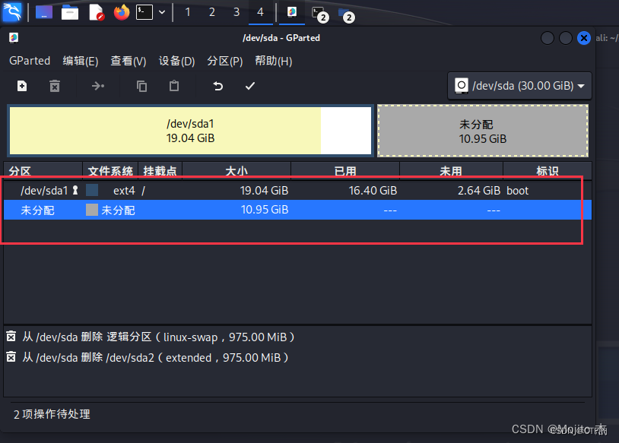Viewport: 619px width, 443px height.
Task: Click the Paste partition clipboard icon
Action: [174, 86]
